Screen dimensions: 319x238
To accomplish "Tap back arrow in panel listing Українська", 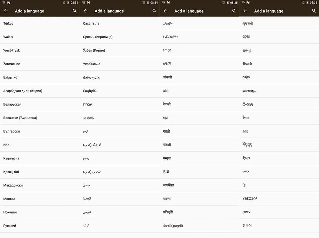I will tap(85, 11).
